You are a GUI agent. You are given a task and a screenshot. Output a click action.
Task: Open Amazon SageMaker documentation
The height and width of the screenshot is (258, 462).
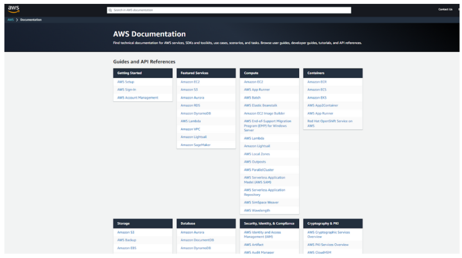coord(196,145)
